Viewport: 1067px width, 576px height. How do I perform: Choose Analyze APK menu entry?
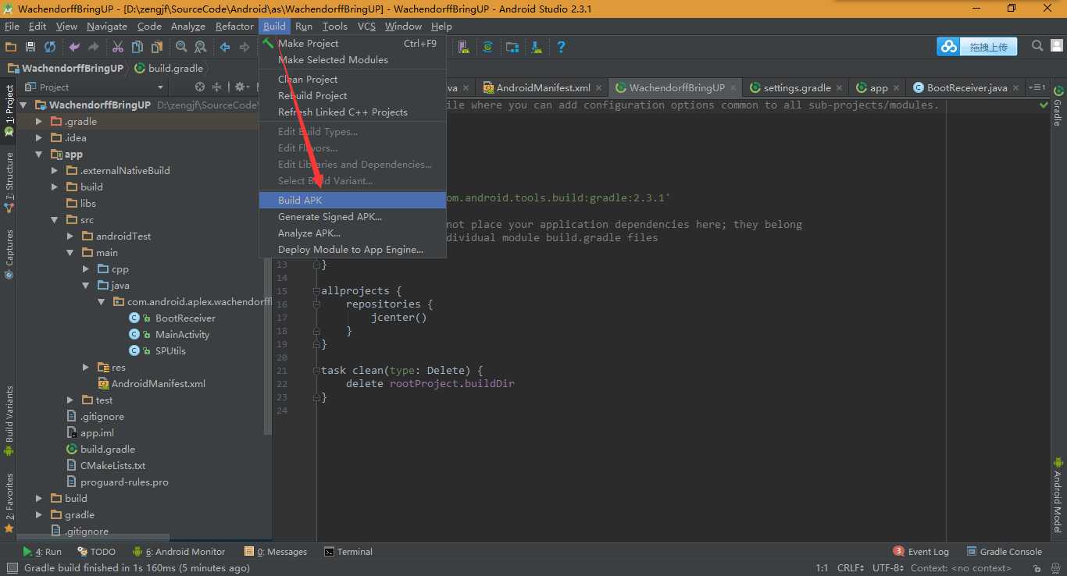[x=352, y=233]
